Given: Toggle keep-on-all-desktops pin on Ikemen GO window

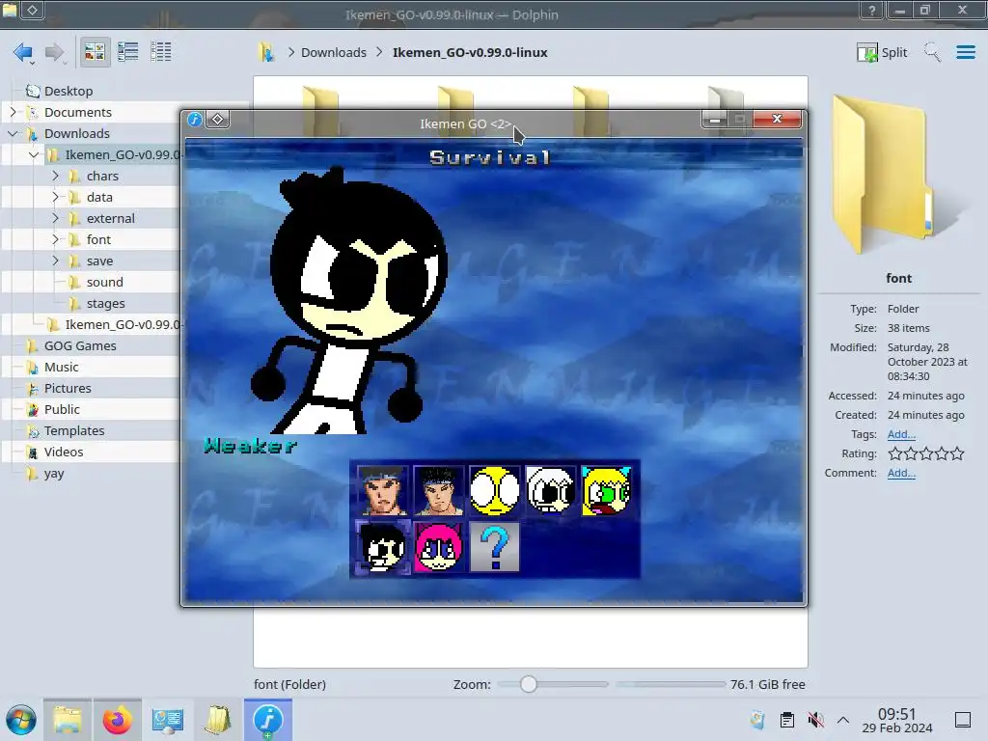Looking at the screenshot, I should (217, 119).
